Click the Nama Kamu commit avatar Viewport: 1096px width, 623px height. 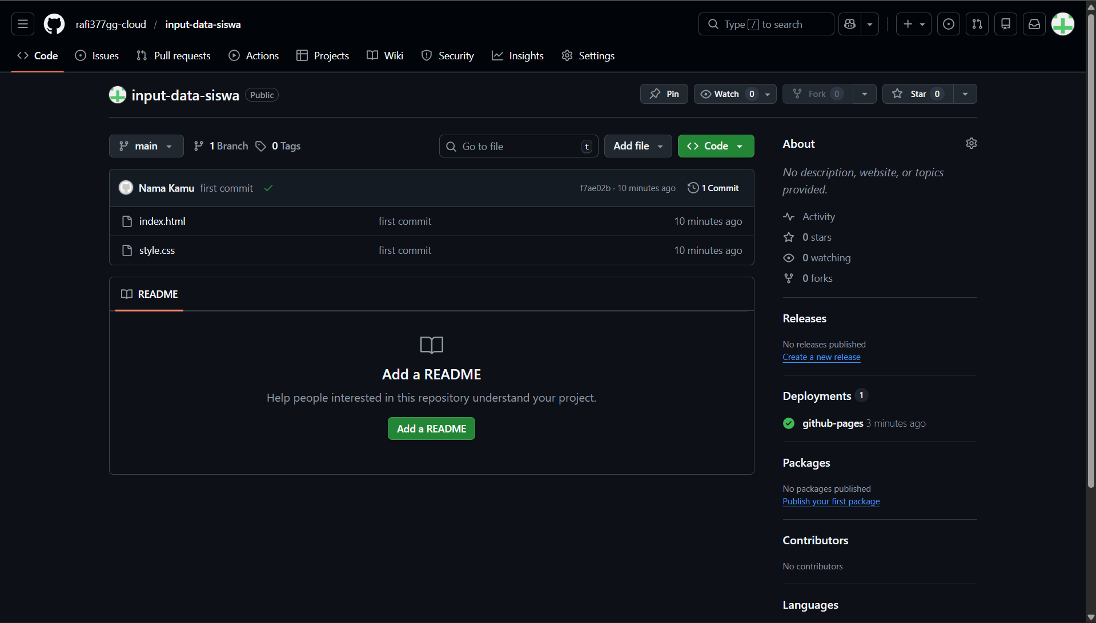point(126,187)
